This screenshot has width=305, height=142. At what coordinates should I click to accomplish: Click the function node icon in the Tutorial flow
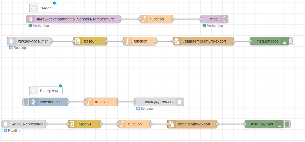pos(144,19)
